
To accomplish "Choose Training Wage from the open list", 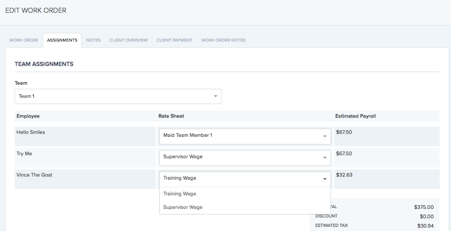I will (245, 194).
